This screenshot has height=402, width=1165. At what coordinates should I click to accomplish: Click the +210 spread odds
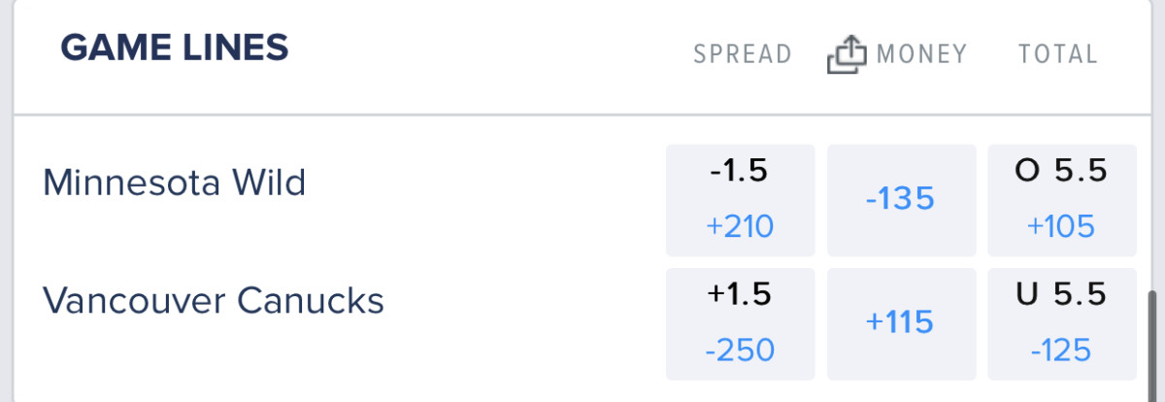pyautogui.click(x=740, y=227)
